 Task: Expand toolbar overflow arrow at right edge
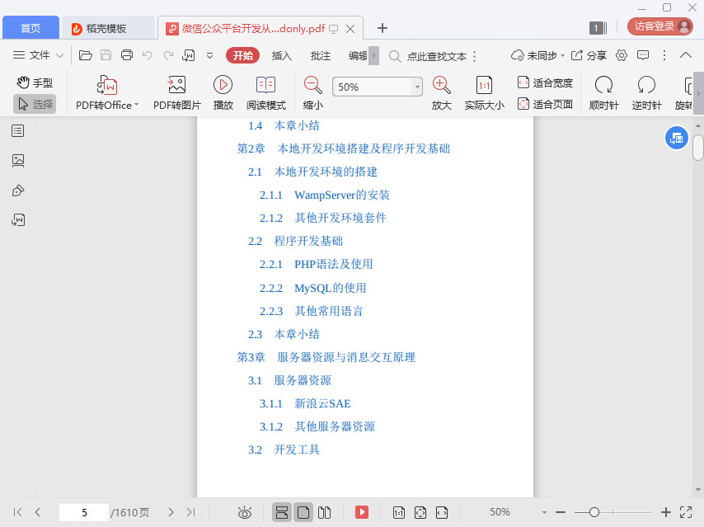click(x=698, y=93)
